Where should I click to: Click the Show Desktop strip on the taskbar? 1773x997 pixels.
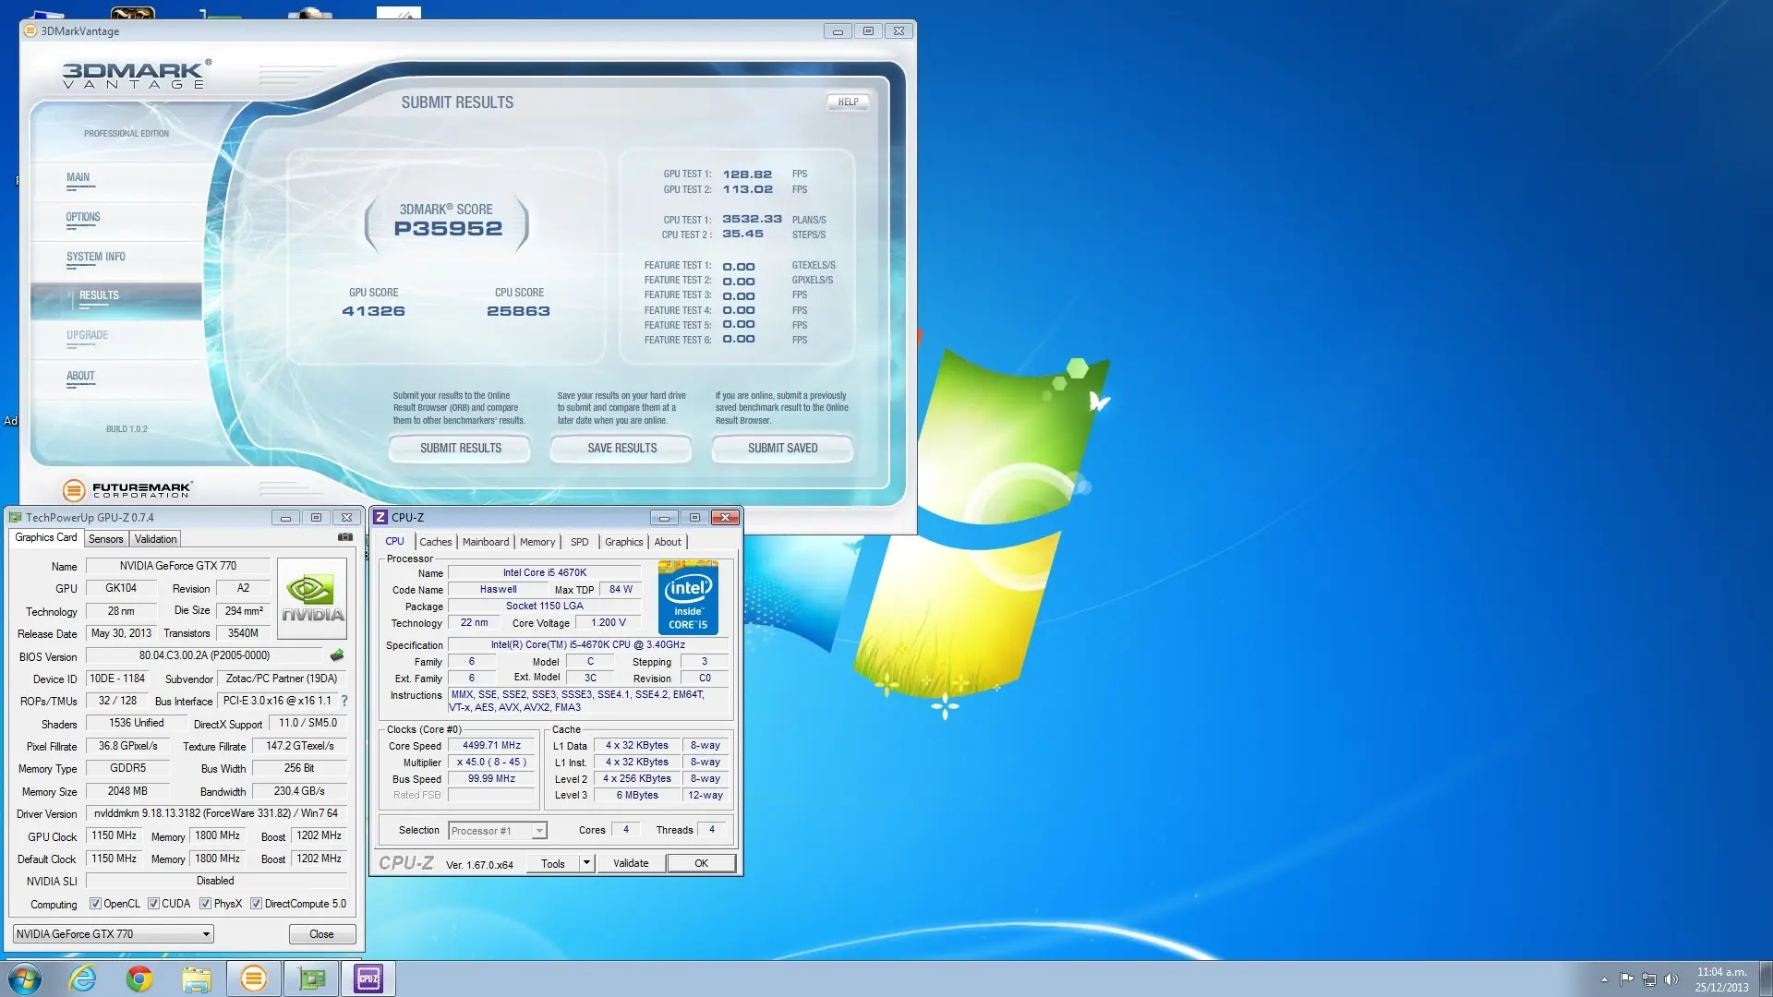tap(1767, 979)
